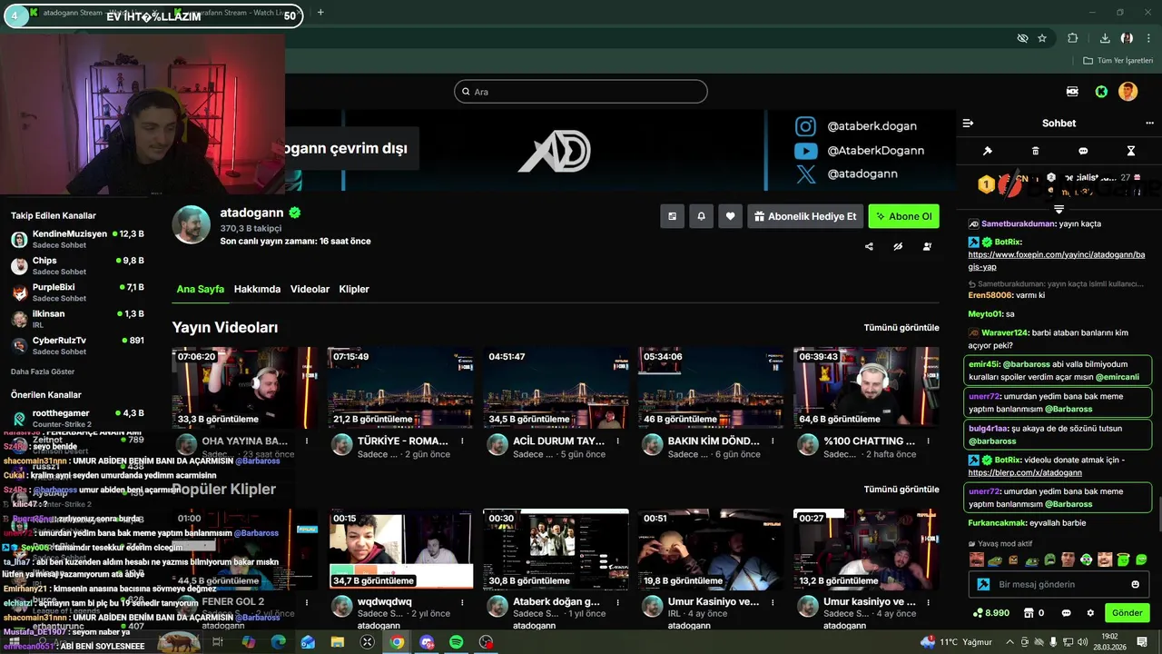Expand the chat leaderboard arrow

[x=1059, y=210]
